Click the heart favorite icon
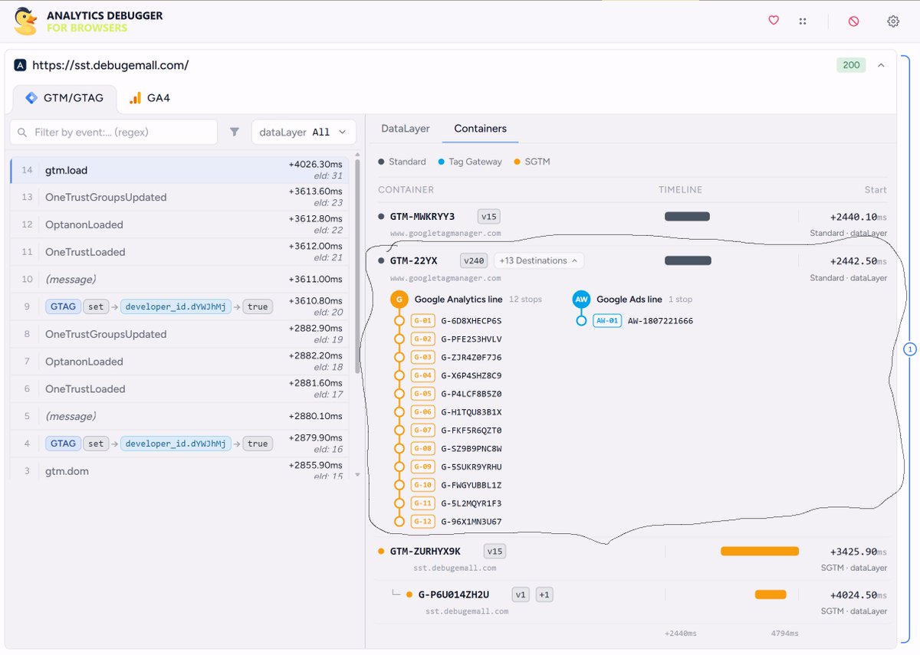This screenshot has height=655, width=920. (x=774, y=21)
